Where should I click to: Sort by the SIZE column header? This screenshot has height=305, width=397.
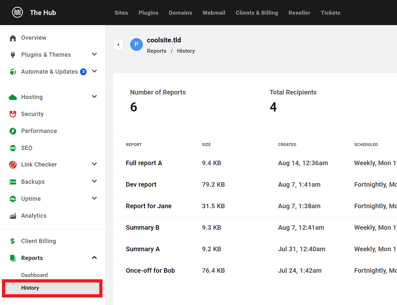[x=206, y=144]
